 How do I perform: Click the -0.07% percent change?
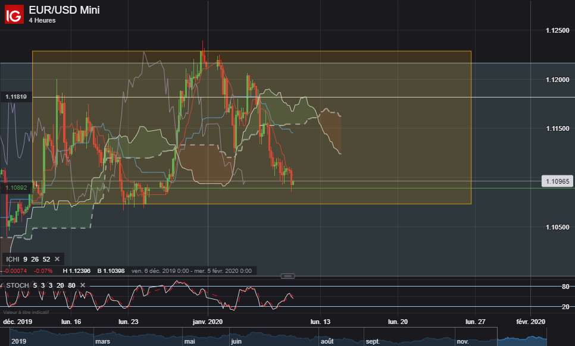pos(43,271)
